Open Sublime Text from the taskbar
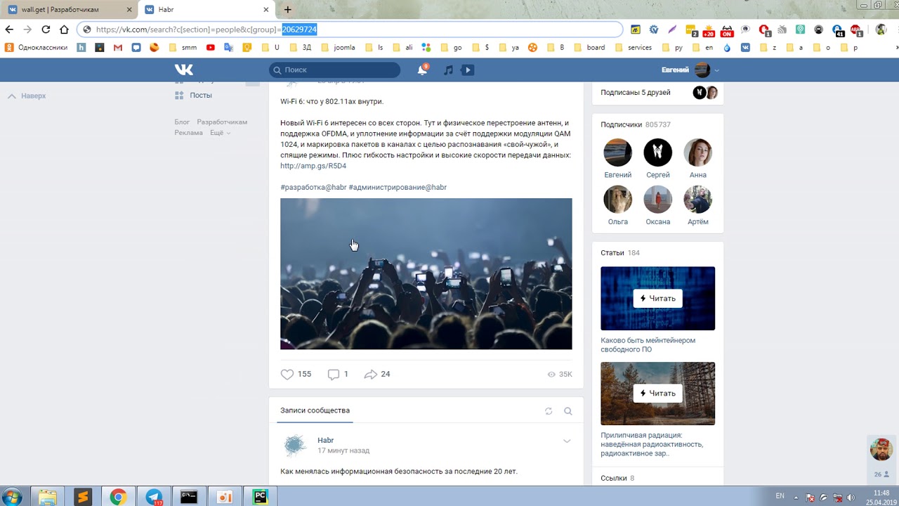Screen dimensions: 899x506 (x=83, y=497)
